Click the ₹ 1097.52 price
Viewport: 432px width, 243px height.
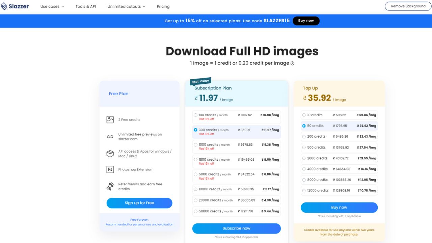click(245, 115)
